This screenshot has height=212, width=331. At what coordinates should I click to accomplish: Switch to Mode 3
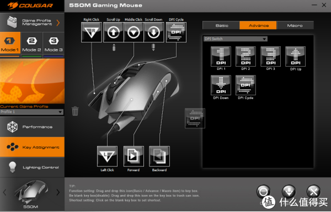54,45
